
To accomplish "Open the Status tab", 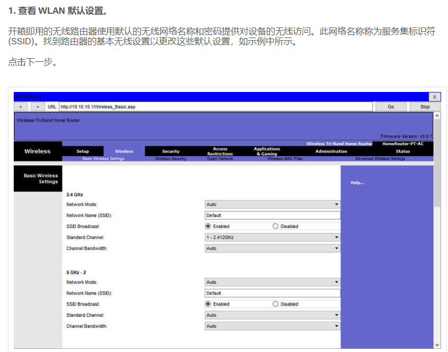I will [403, 151].
